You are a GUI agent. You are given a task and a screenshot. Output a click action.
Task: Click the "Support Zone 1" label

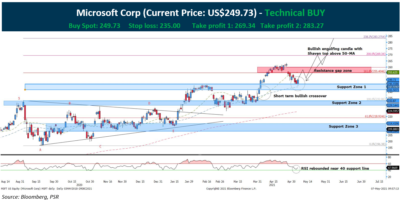[x=351, y=87]
